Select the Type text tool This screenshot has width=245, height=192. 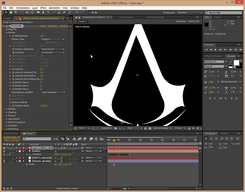[48, 12]
